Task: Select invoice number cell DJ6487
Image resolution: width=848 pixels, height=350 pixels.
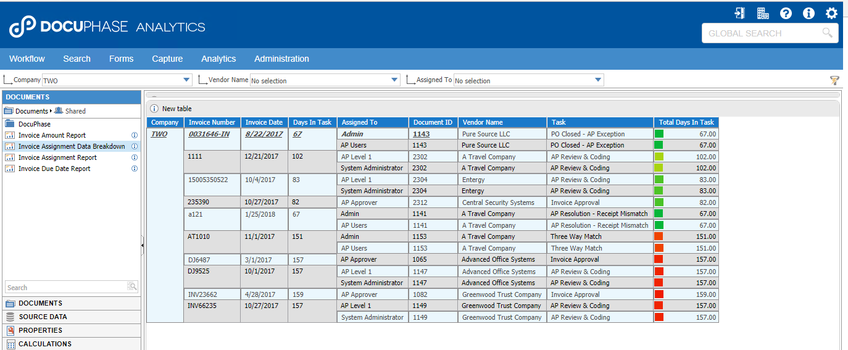Action: [x=212, y=260]
